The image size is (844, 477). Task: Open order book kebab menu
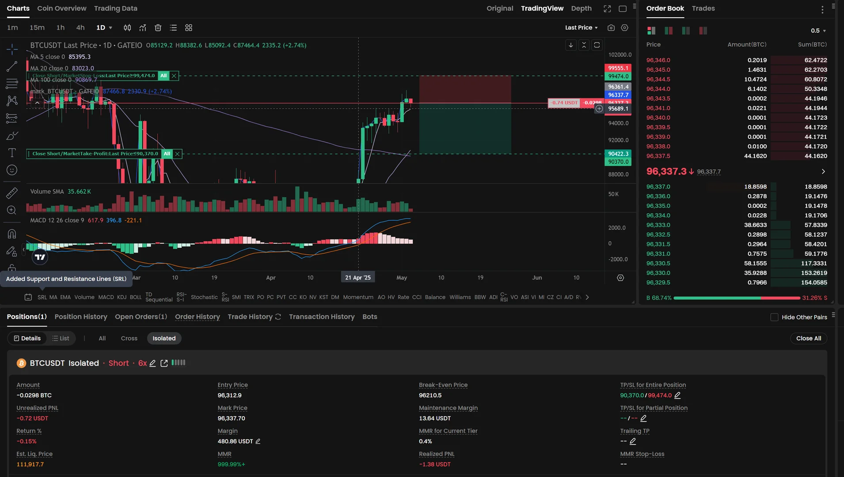[822, 10]
